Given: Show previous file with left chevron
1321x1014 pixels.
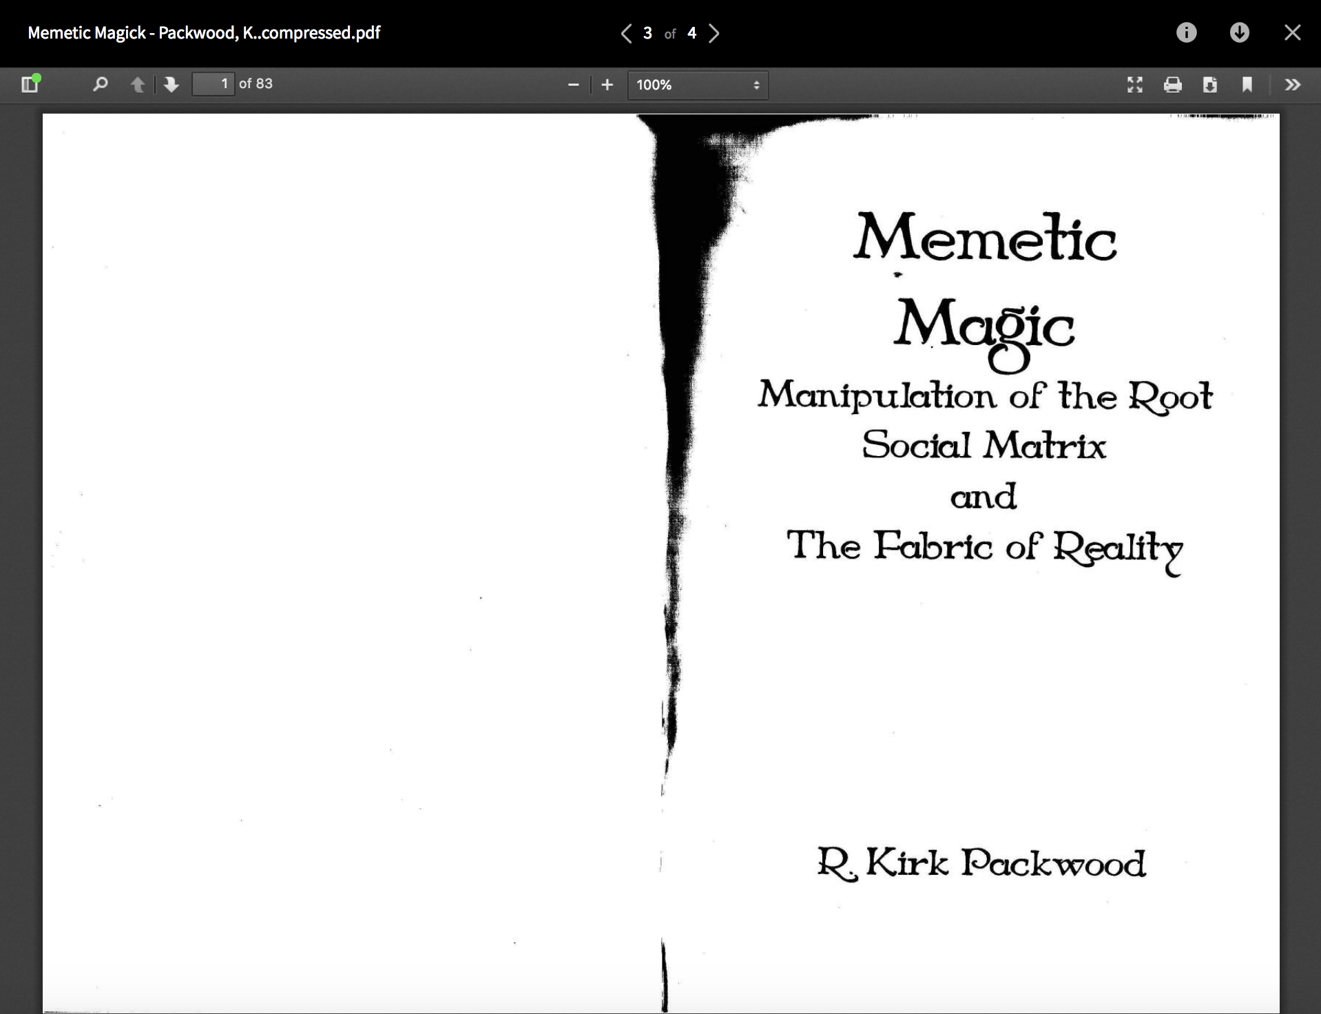Looking at the screenshot, I should coord(626,33).
